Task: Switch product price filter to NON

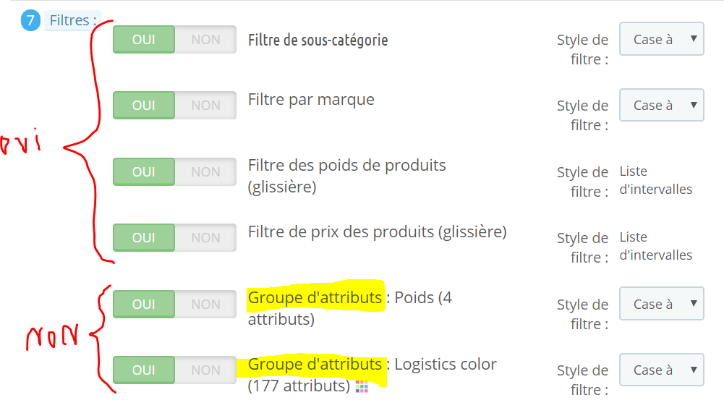Action: [205, 237]
